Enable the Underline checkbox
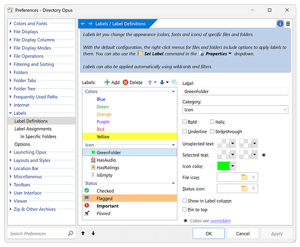Image resolution: width=300 pixels, height=247 pixels. pos(185,131)
